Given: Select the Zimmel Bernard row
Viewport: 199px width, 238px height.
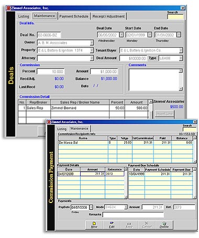Looking at the screenshot, I should (x=83, y=108).
